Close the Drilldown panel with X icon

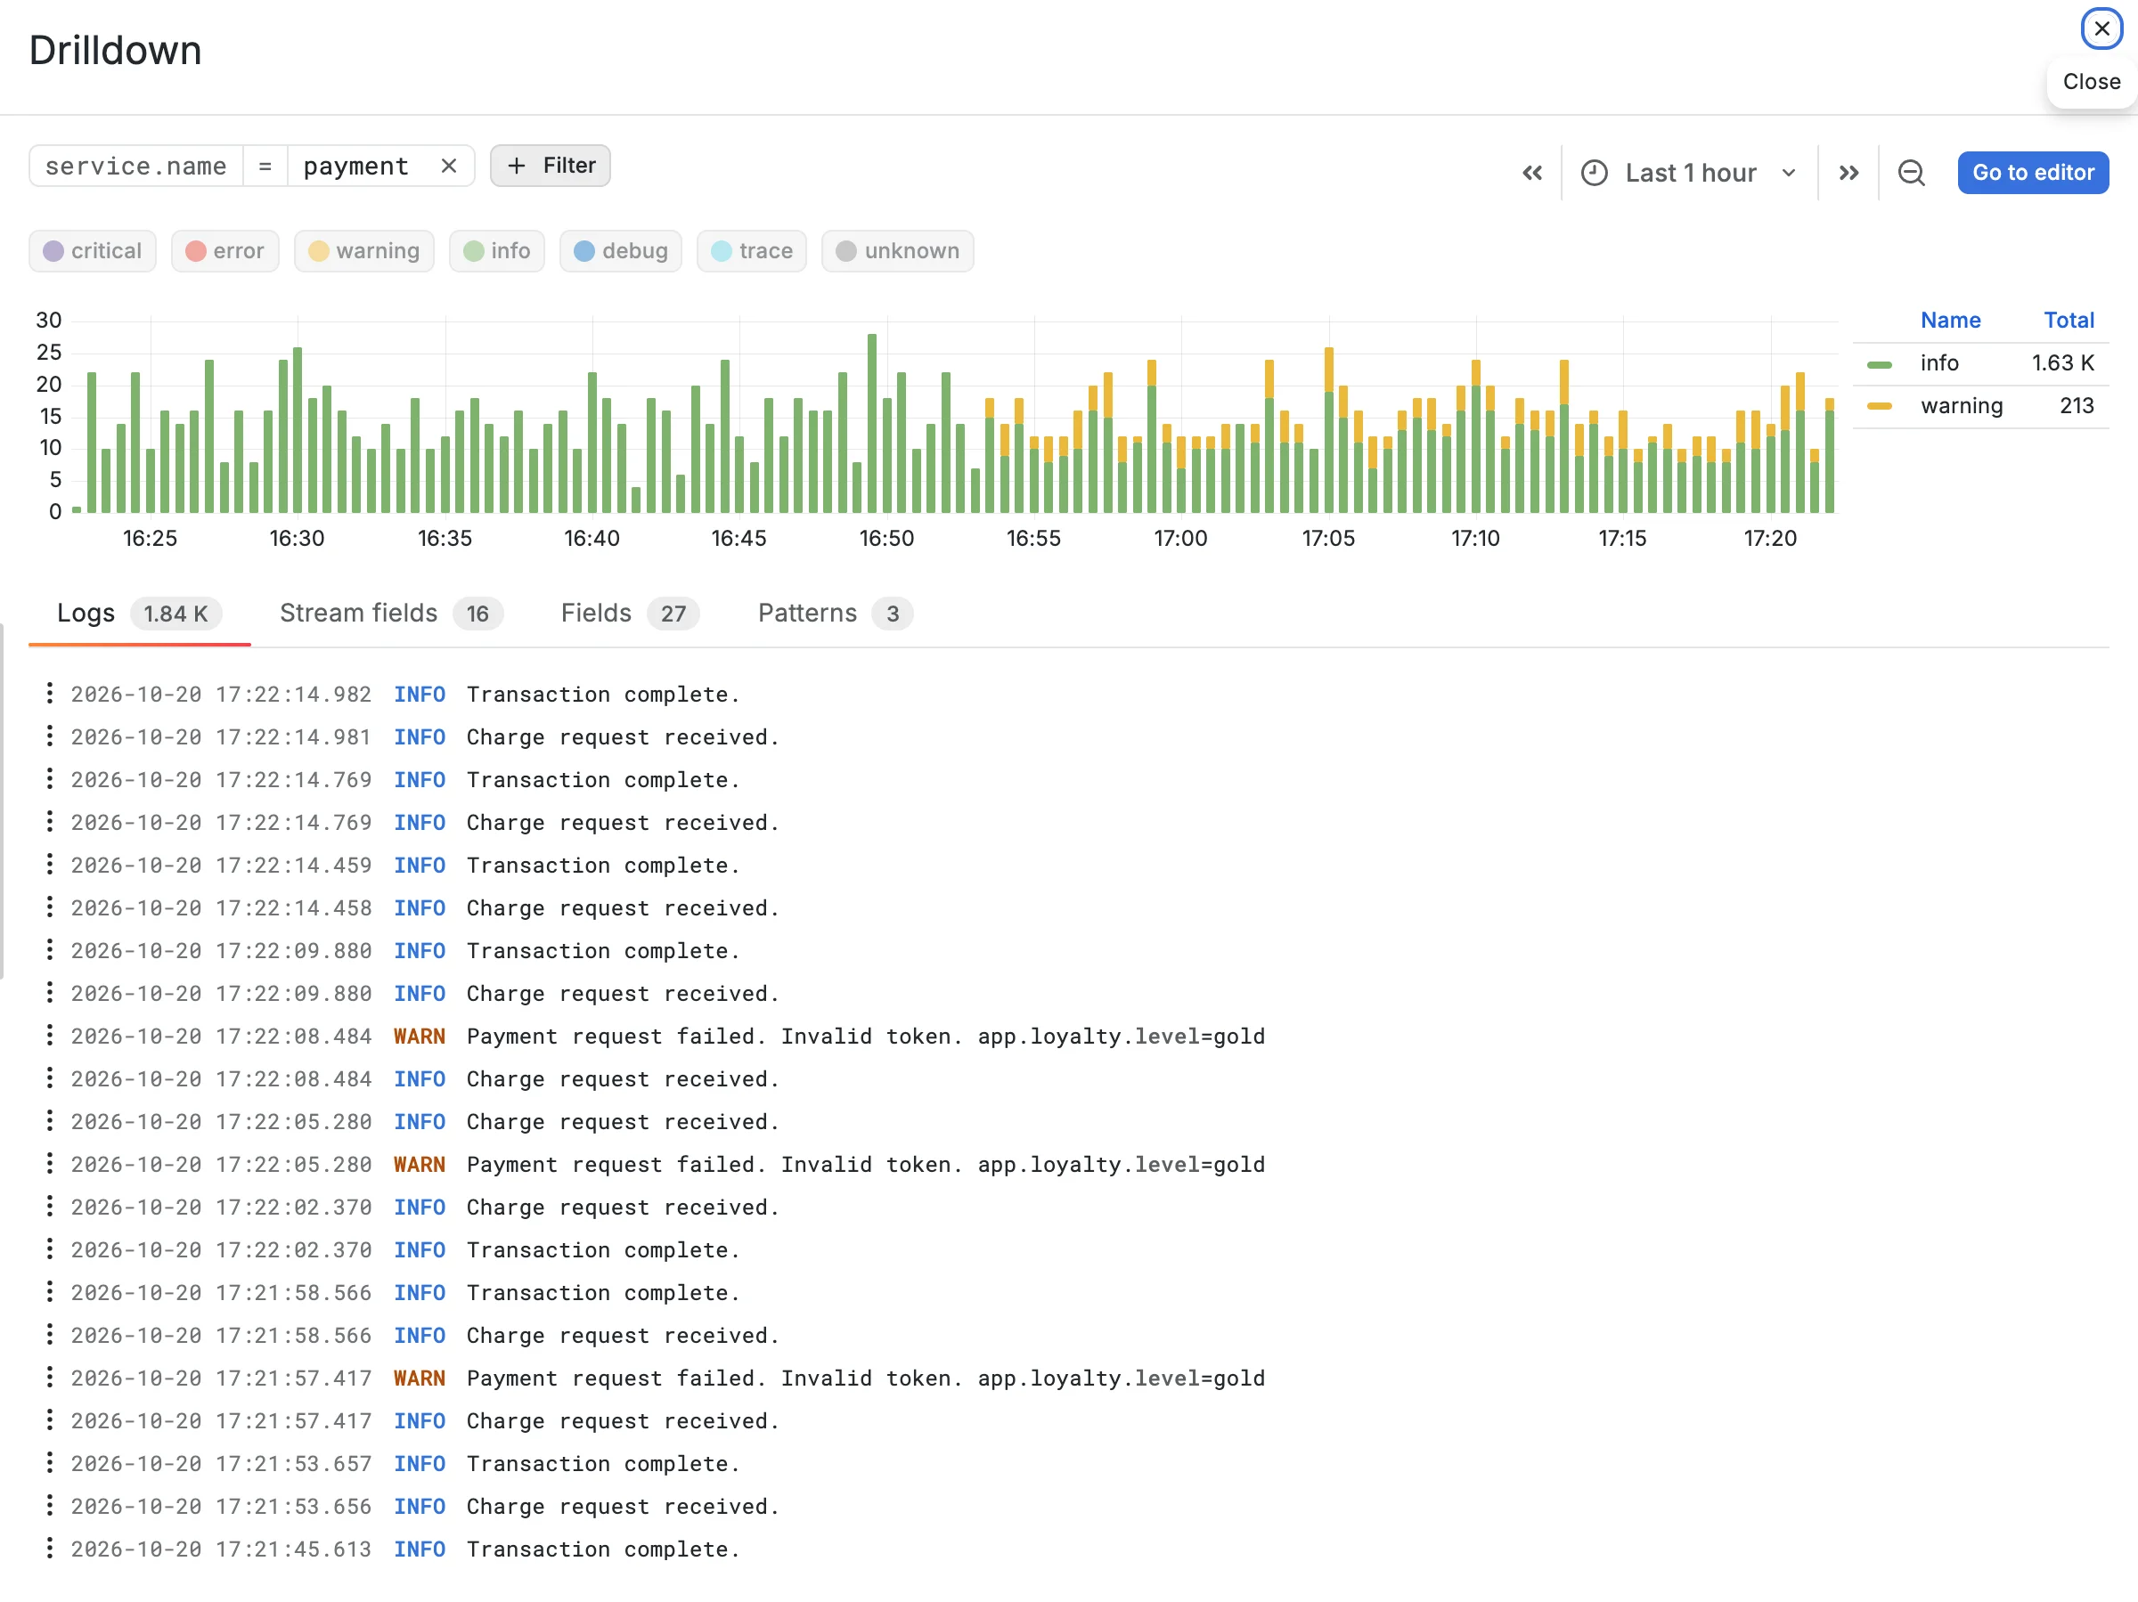click(x=2101, y=29)
